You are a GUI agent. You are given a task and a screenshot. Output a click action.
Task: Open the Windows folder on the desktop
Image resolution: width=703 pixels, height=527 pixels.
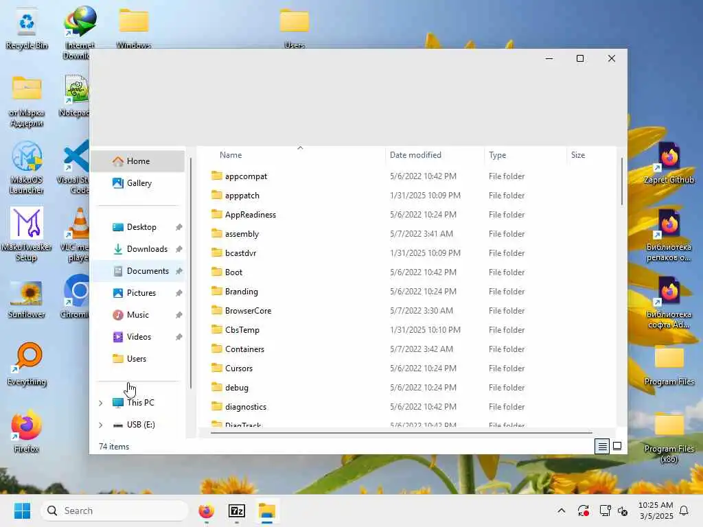[x=134, y=27]
